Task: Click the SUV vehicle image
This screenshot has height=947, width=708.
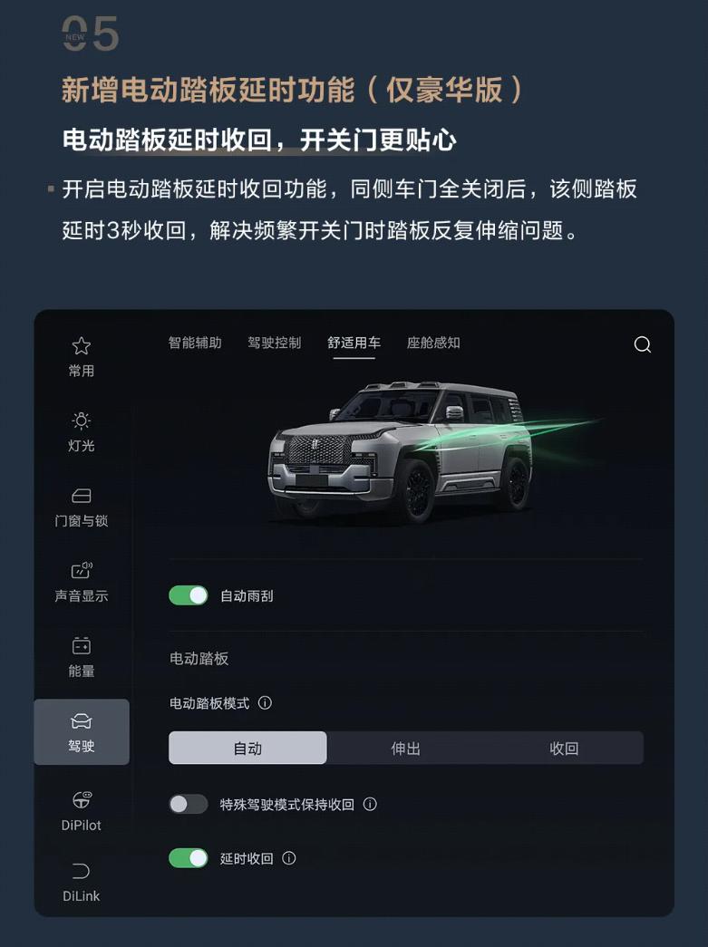Action: (x=401, y=451)
